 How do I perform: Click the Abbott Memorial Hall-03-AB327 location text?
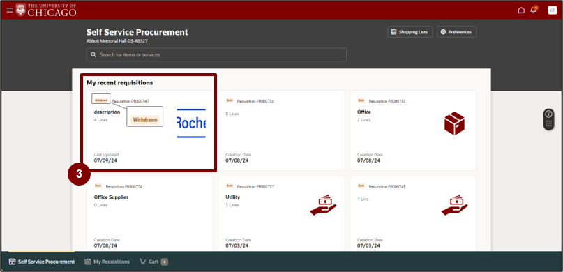coord(117,41)
